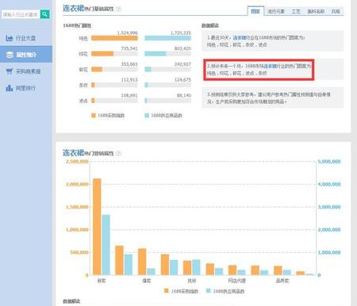Click help icon beside 热门基础属性 title
This screenshot has height=306, width=357.
point(119,9)
